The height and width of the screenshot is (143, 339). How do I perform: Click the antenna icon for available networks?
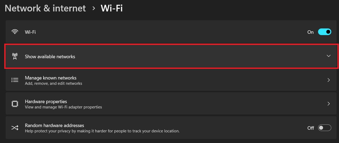pos(15,56)
